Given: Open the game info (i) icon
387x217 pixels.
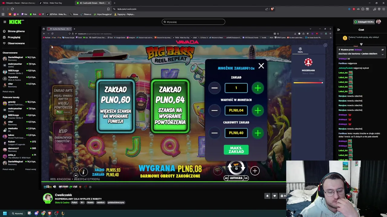Looking at the screenshot, I should (83, 172).
